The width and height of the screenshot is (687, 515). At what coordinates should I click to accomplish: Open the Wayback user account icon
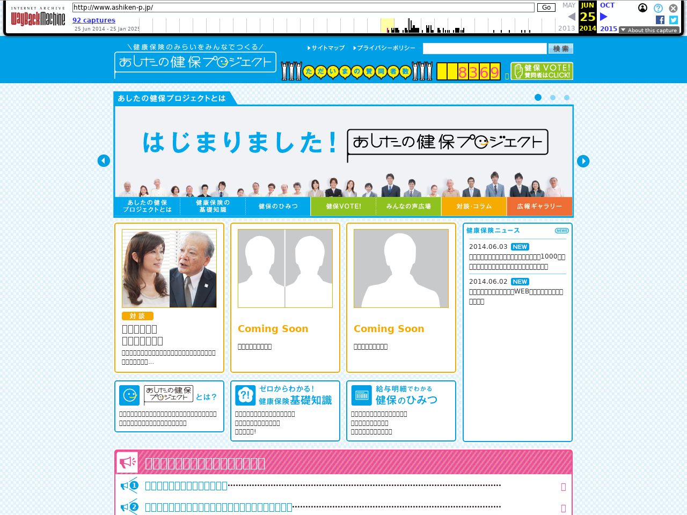point(642,8)
